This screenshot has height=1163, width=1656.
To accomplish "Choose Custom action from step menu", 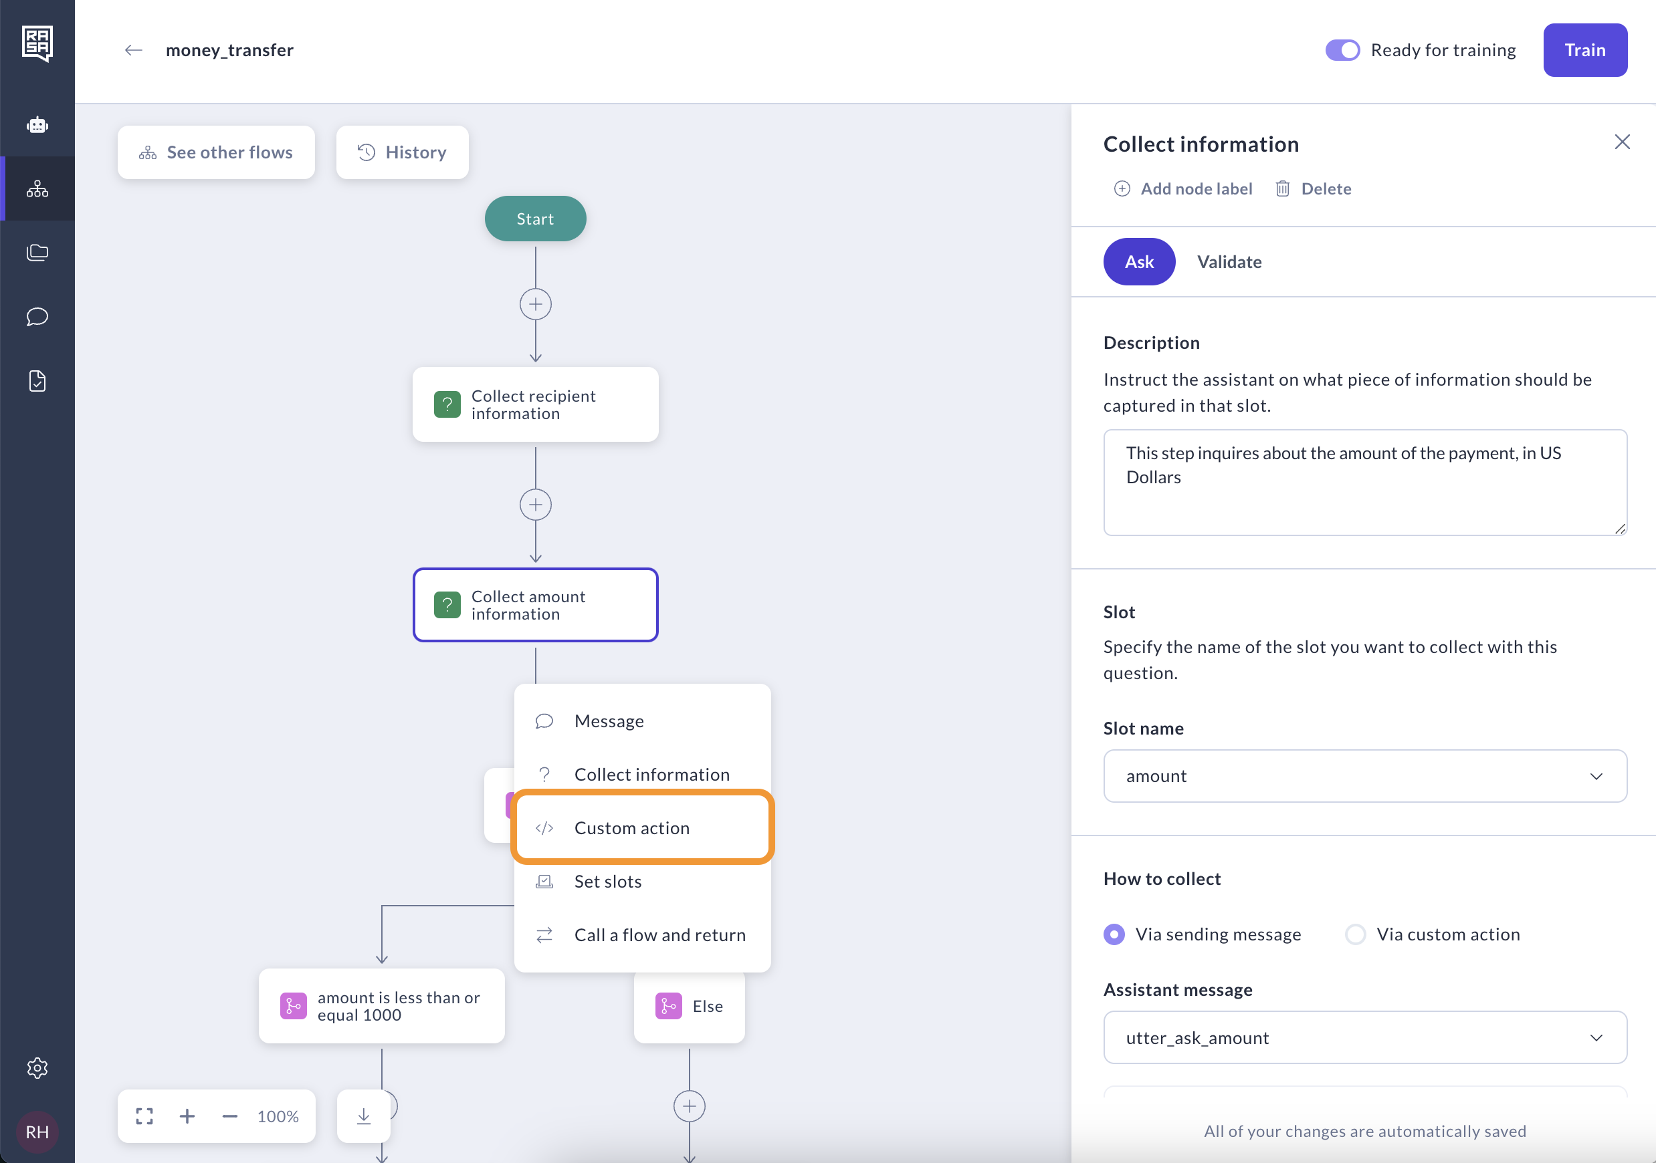I will tap(631, 828).
